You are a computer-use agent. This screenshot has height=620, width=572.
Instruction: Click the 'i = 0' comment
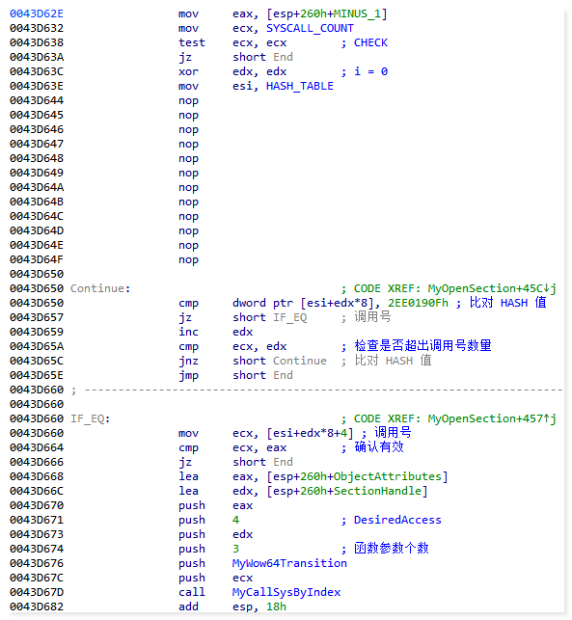point(370,71)
